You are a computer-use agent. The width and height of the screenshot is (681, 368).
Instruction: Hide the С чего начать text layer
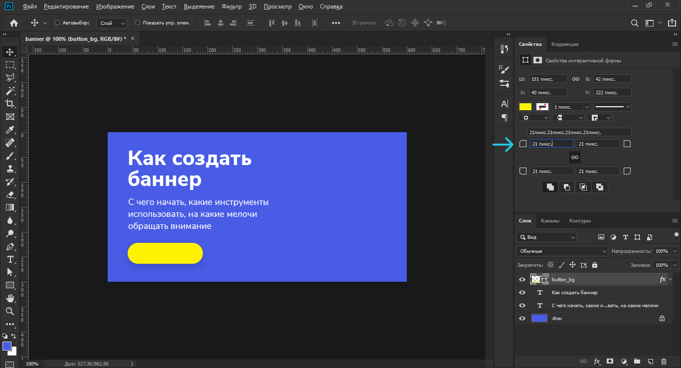click(522, 306)
